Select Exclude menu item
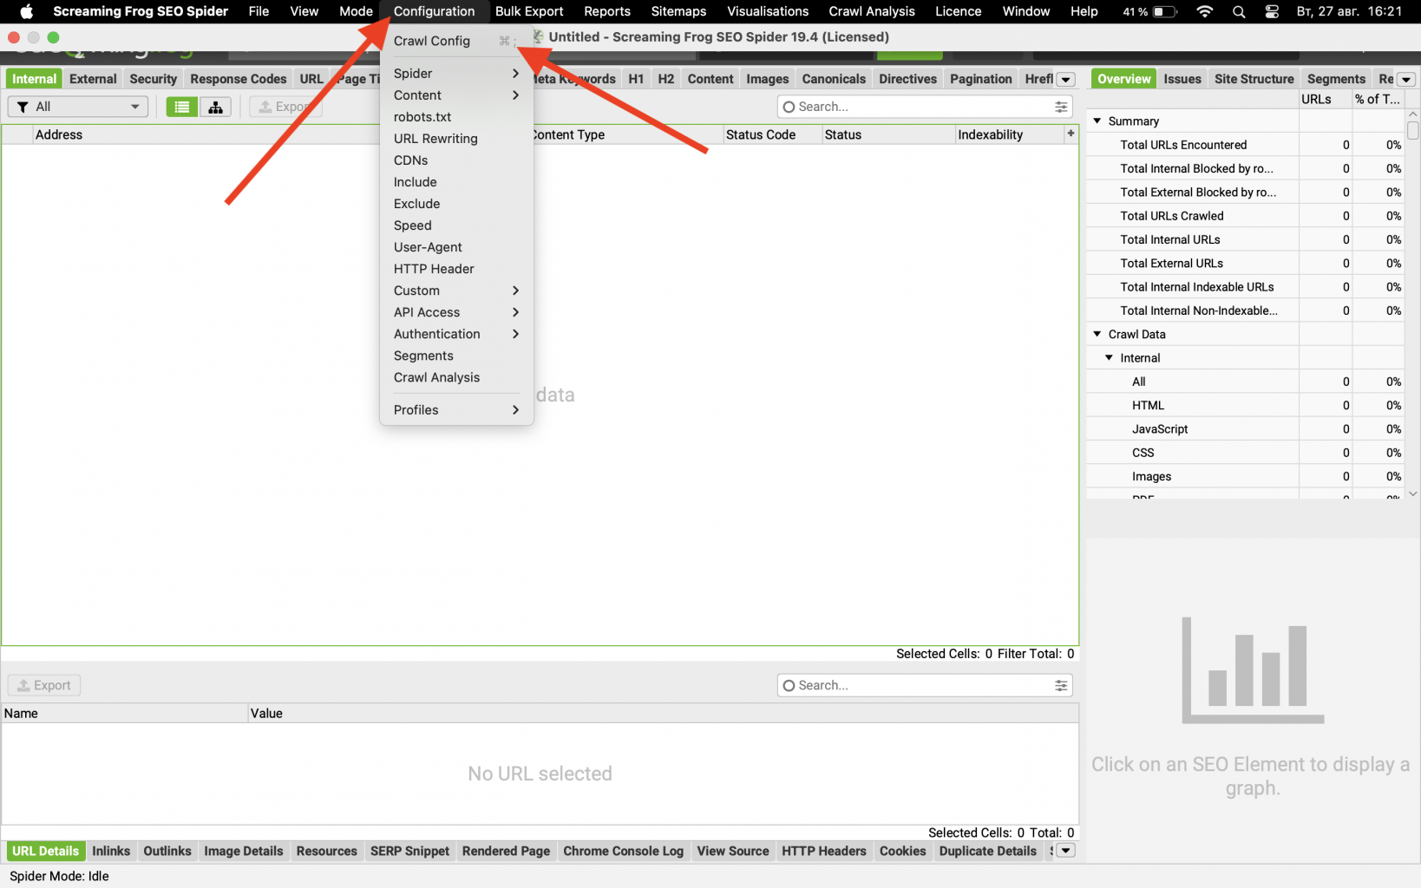 click(x=456, y=204)
